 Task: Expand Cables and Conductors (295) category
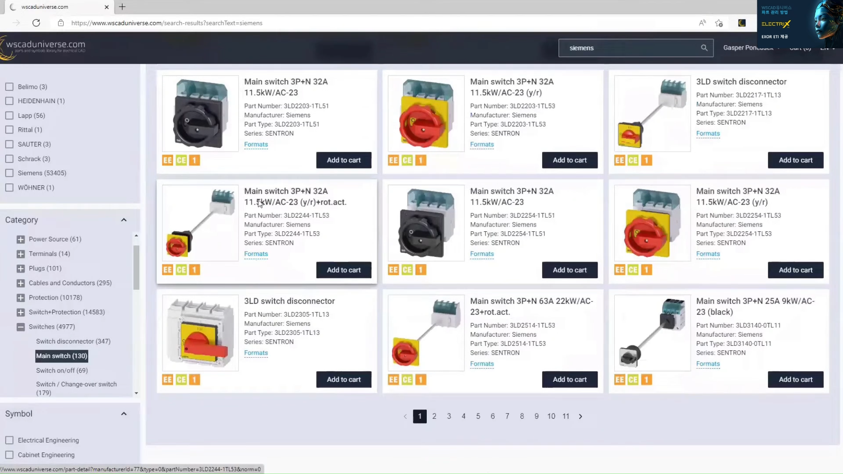click(x=21, y=283)
